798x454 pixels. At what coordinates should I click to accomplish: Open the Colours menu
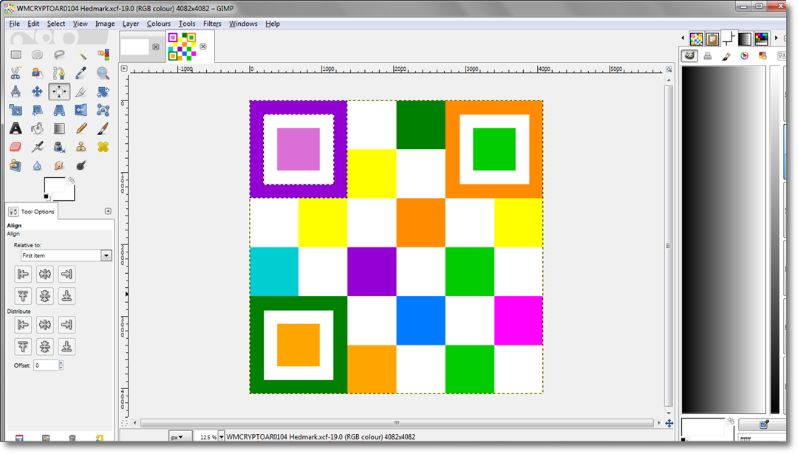(158, 24)
